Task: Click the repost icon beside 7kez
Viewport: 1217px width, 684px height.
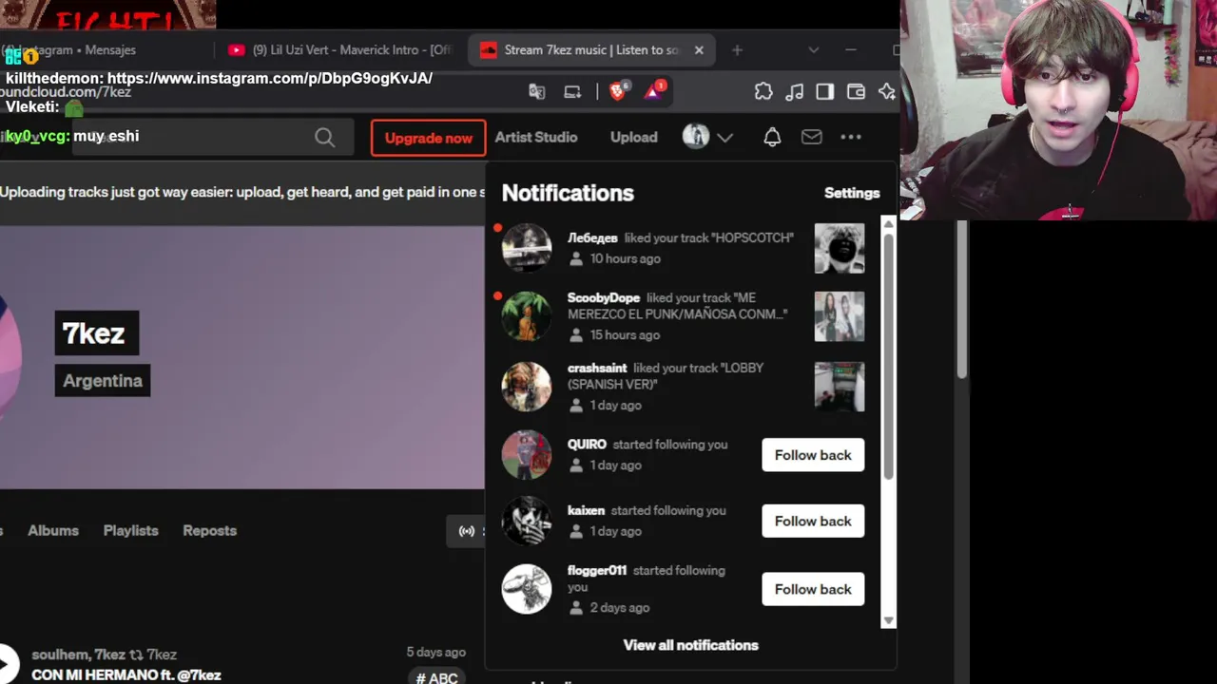Action: 136,655
